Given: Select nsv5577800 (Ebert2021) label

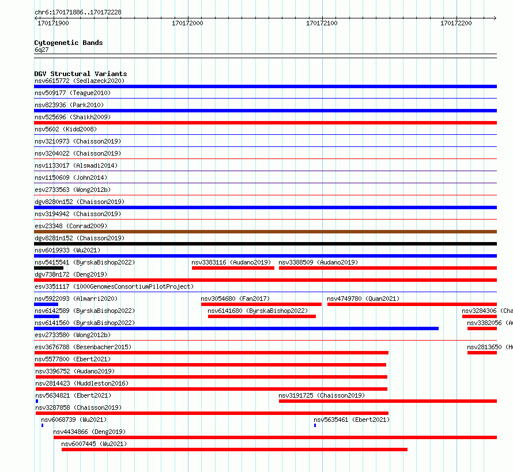Looking at the screenshot, I should coord(73,359).
